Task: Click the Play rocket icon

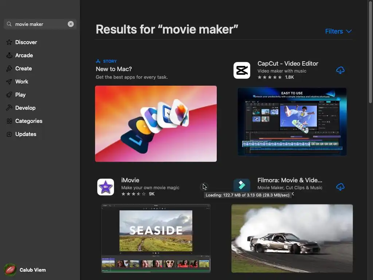Action: 9,95
